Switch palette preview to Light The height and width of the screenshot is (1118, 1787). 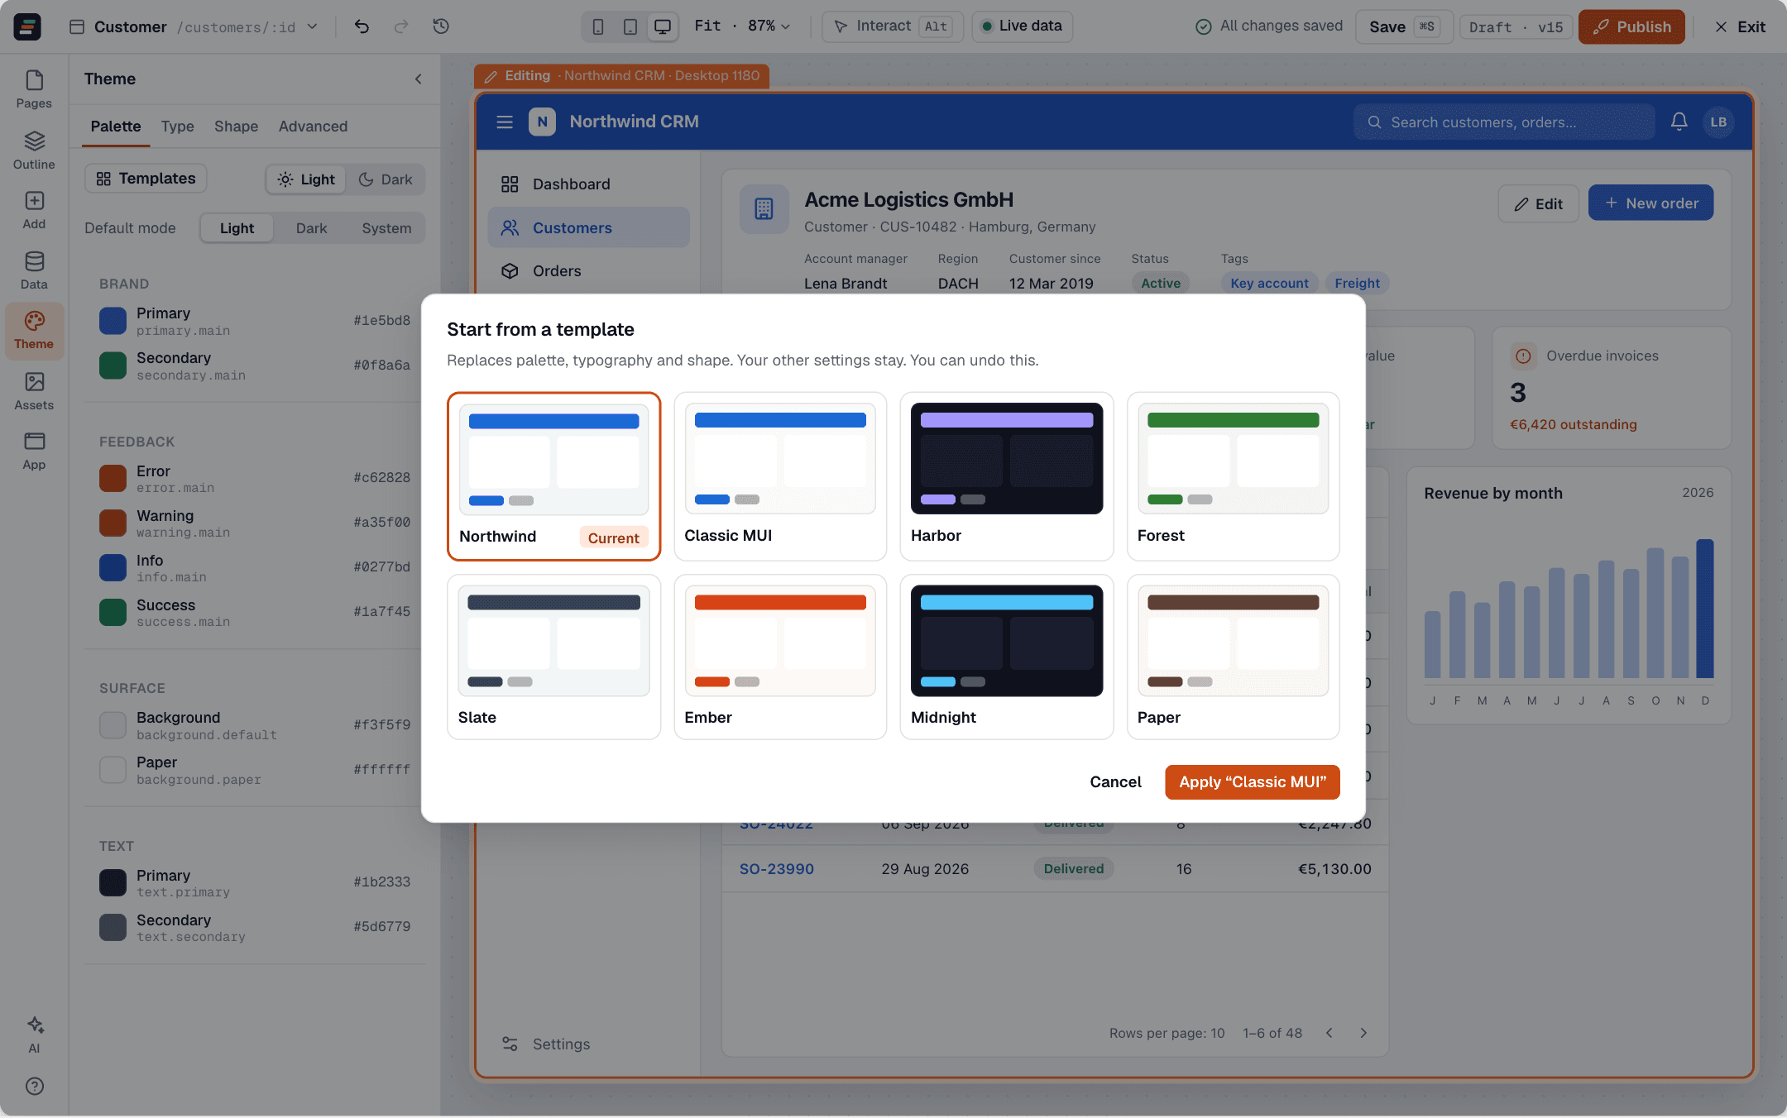click(x=306, y=179)
